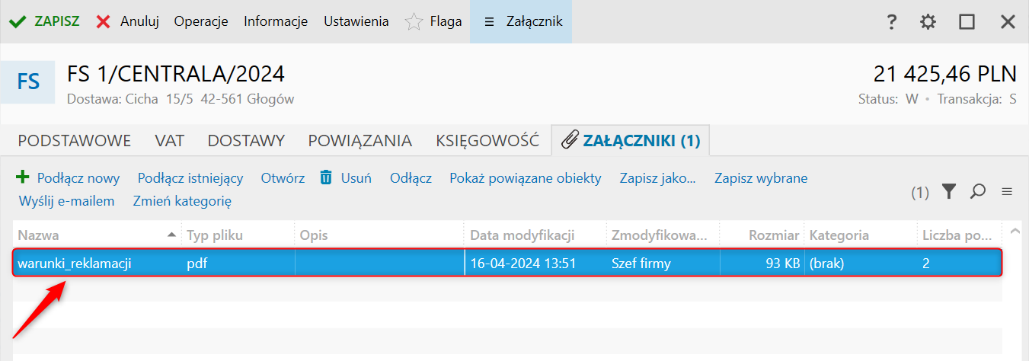Click the date 16-04-2024 13:51 cell
1029x361 pixels.
click(x=535, y=264)
